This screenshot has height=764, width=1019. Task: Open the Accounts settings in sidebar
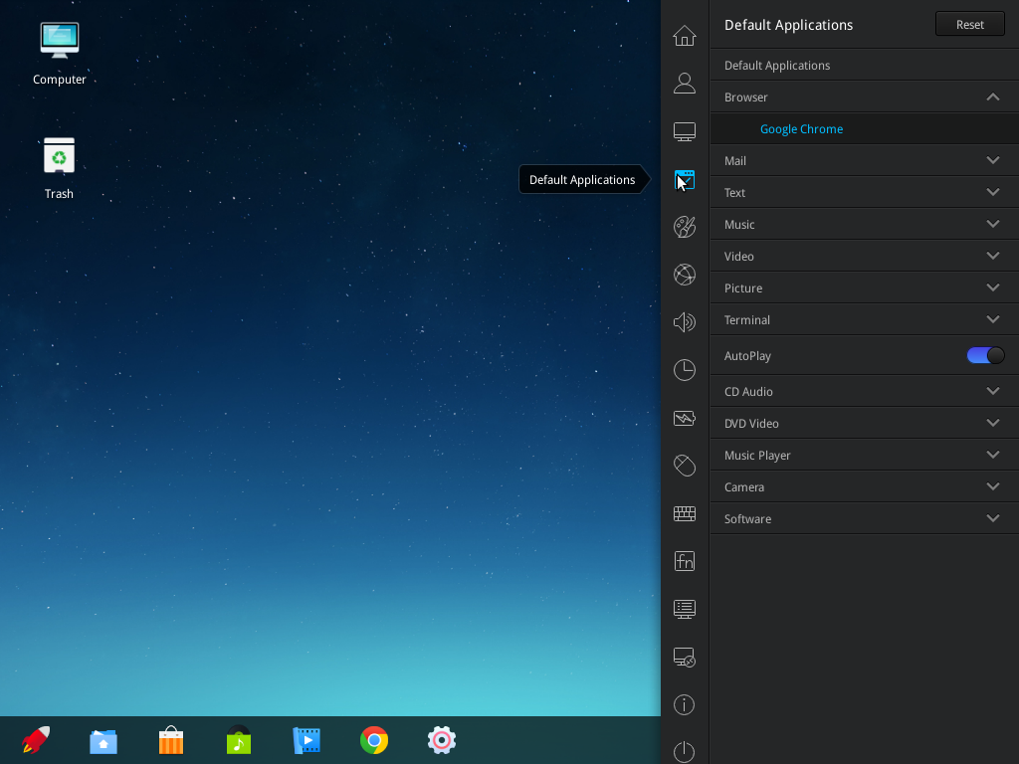click(x=685, y=84)
